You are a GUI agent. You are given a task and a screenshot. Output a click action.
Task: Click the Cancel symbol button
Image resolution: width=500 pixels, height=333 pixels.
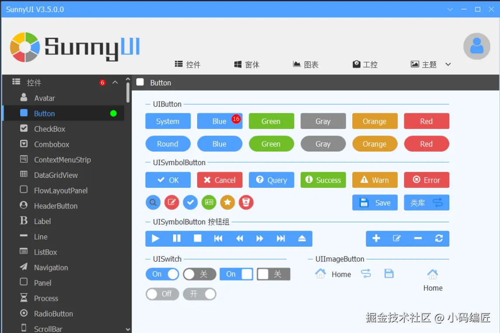(x=220, y=180)
